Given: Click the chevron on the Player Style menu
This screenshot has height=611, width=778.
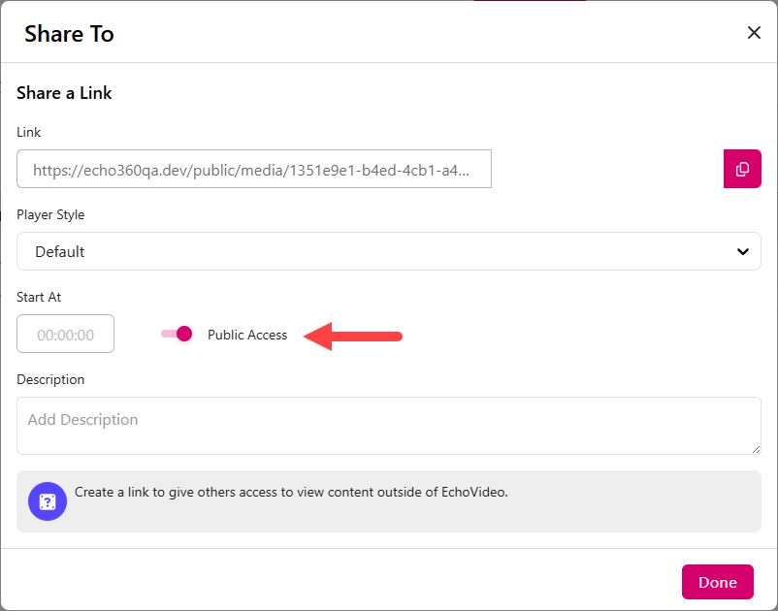Looking at the screenshot, I should click(x=743, y=251).
